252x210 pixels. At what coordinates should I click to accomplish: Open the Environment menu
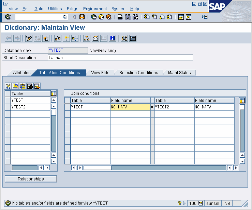pos(95,8)
